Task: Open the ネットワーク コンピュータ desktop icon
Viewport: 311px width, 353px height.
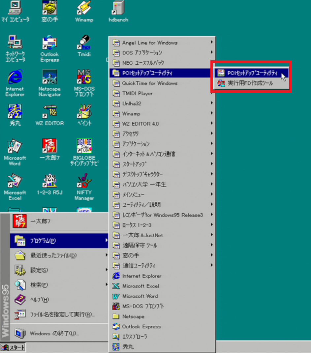Action: tap(15, 49)
